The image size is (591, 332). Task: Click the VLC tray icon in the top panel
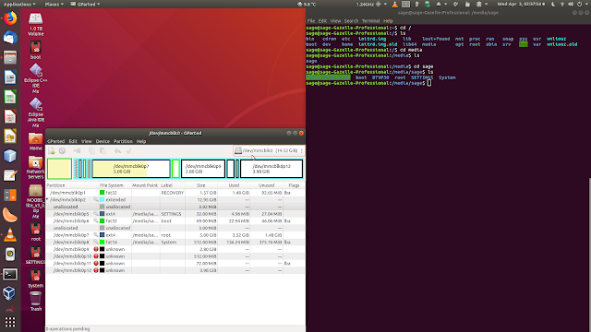pos(394,4)
